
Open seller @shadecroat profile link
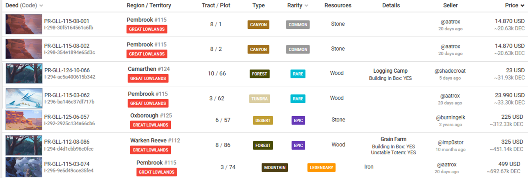(x=450, y=71)
